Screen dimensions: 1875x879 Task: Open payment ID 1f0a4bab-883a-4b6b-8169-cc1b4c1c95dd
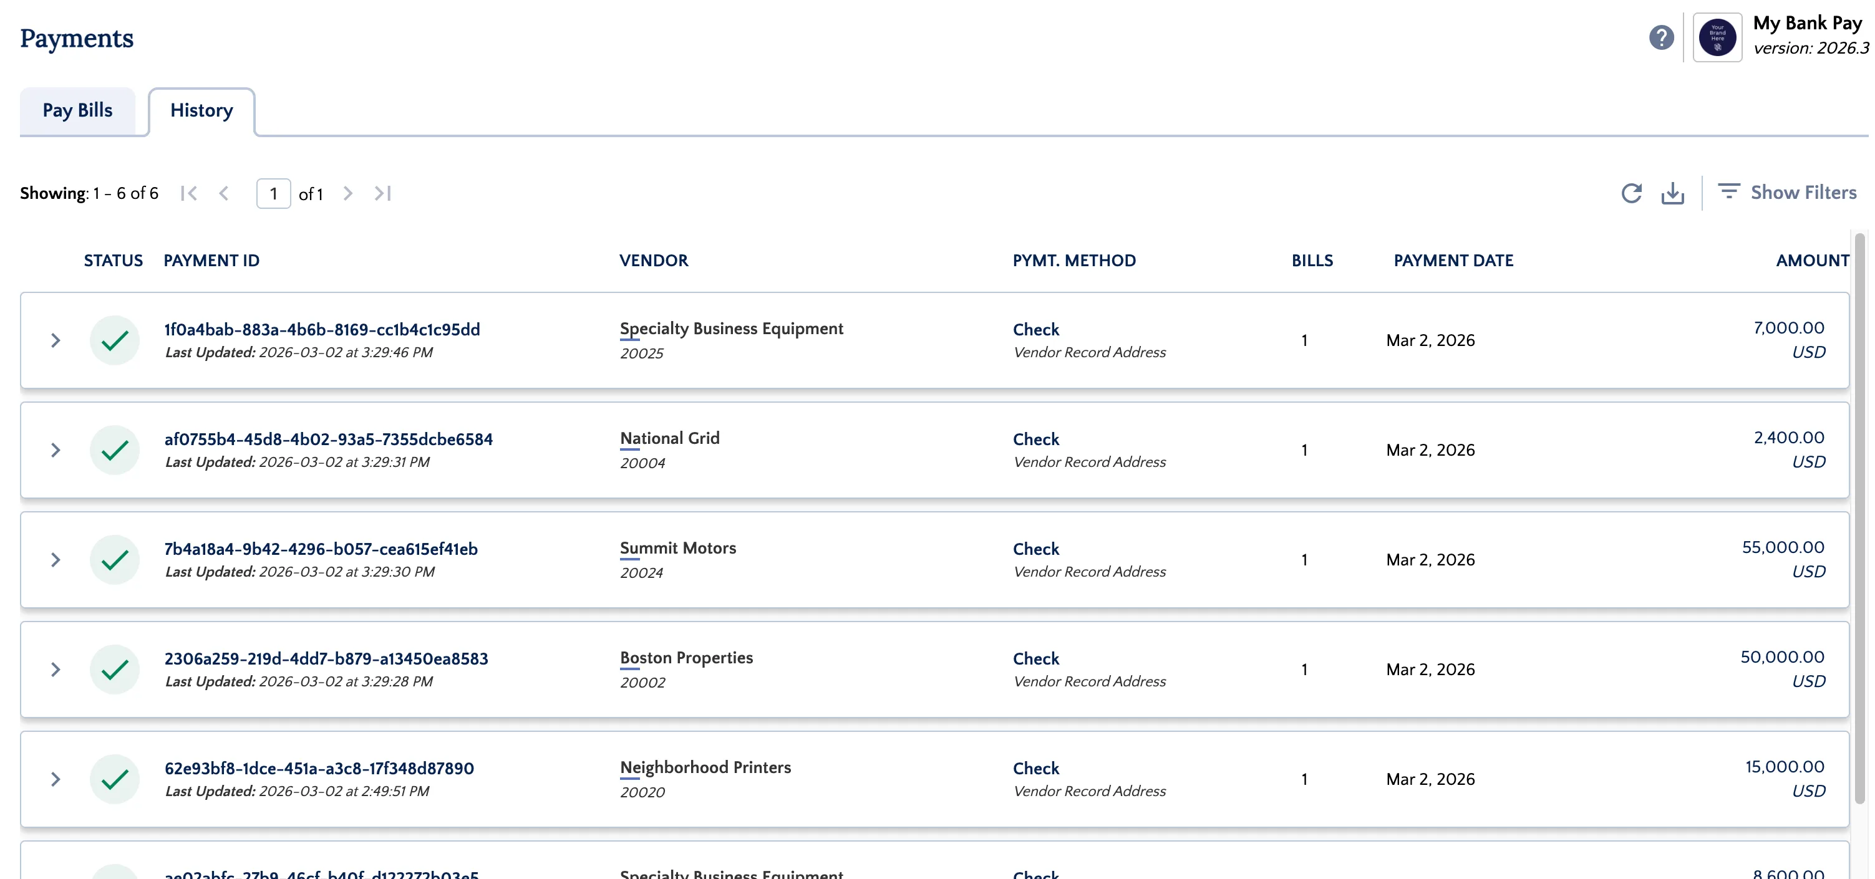click(x=322, y=330)
